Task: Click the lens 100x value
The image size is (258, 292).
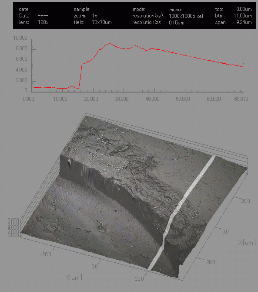Action: click(43, 22)
